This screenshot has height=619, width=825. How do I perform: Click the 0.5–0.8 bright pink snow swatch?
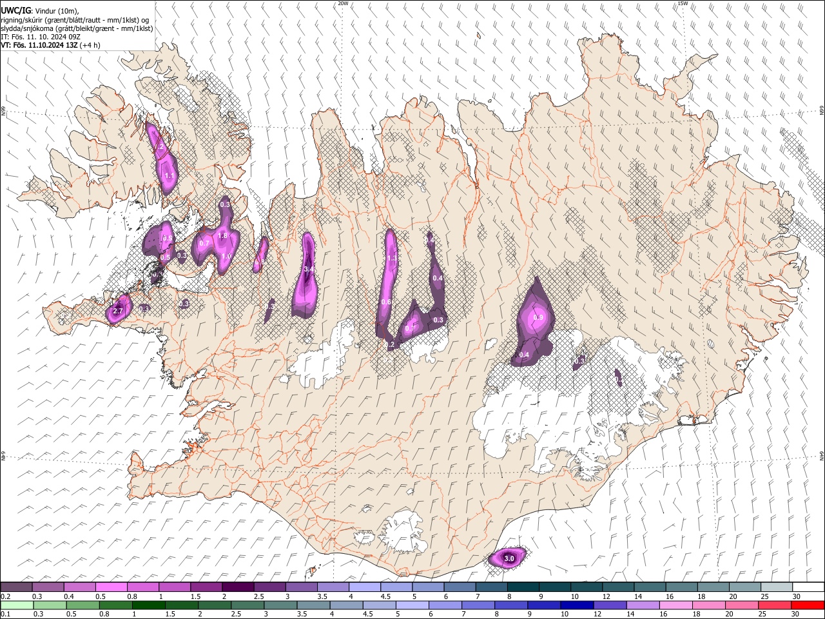(111, 587)
